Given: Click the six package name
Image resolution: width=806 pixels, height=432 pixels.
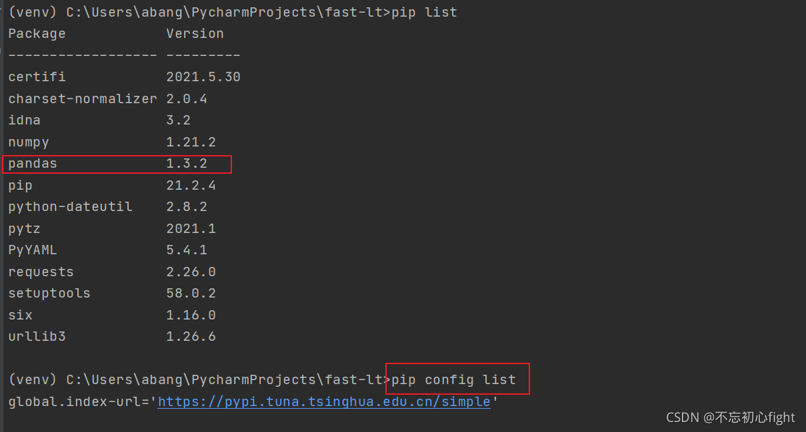Looking at the screenshot, I should click(x=20, y=315).
